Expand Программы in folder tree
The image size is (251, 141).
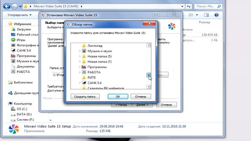tap(80, 67)
